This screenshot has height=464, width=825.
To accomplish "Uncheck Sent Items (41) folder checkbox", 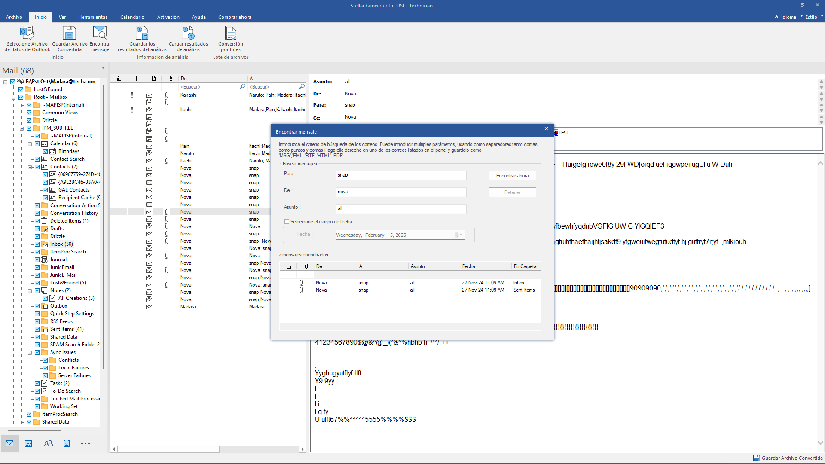I will pos(37,329).
